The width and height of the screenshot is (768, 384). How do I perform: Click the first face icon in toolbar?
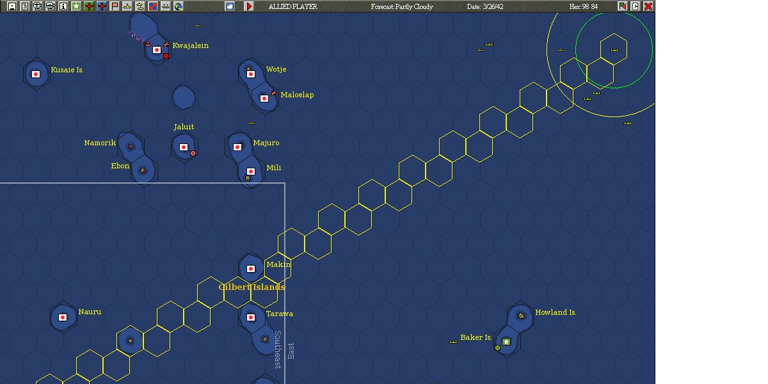click(x=37, y=6)
